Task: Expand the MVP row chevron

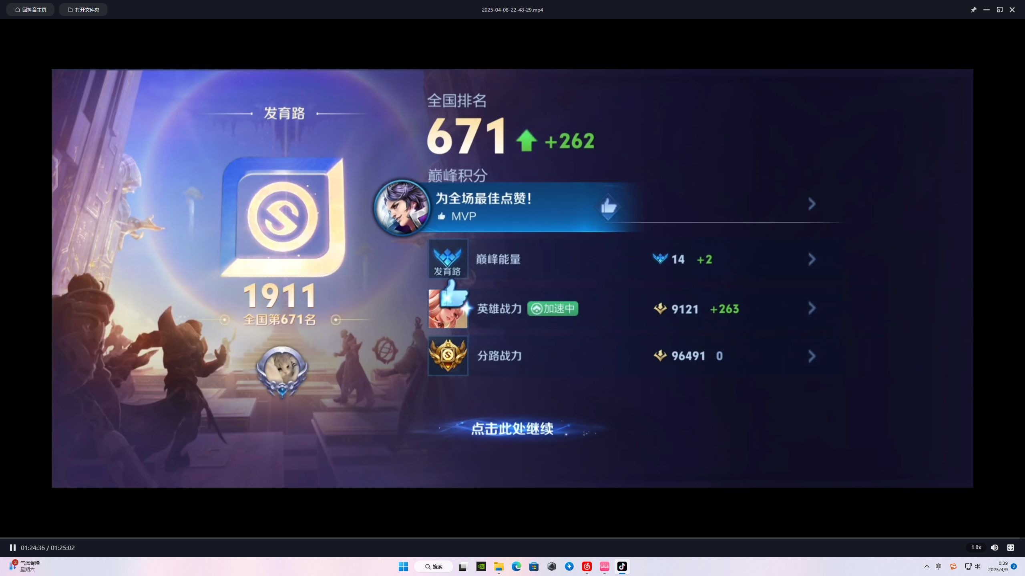Action: [812, 204]
